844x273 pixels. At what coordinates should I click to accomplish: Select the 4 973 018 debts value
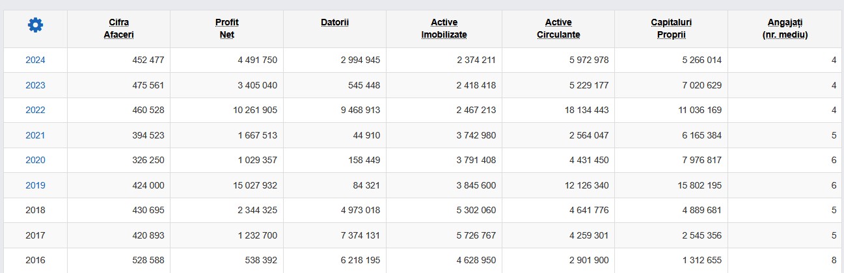point(360,210)
